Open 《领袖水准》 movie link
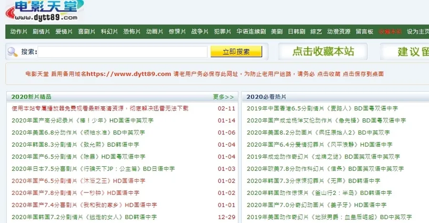 pos(78,132)
